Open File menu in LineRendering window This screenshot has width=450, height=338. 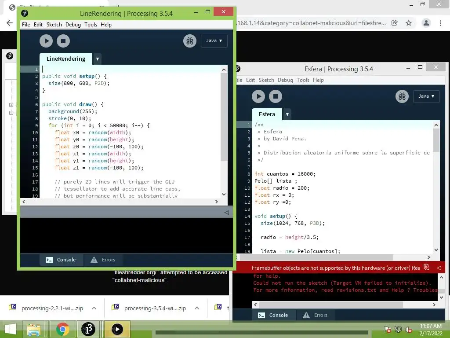point(26,25)
